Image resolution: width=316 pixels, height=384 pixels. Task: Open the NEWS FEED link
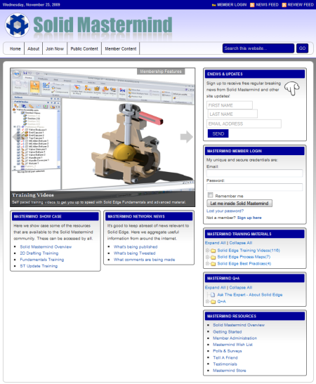[268, 5]
